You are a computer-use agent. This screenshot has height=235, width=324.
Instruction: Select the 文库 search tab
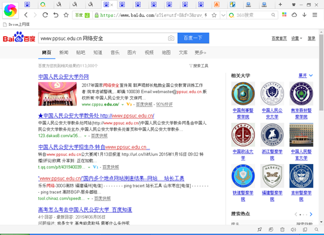(183, 53)
